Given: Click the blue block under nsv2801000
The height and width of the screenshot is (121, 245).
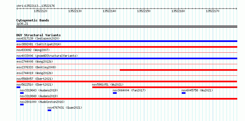Looking at the screenshot, I should pos(22,105).
